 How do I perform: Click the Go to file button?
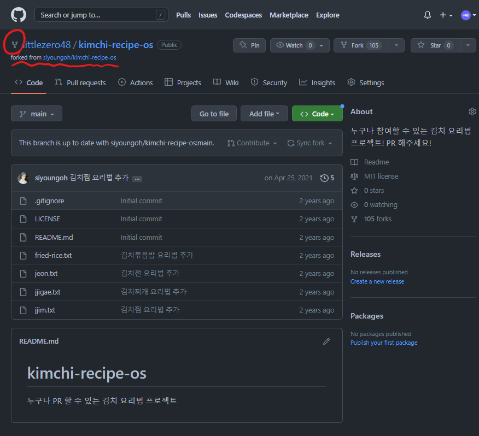click(214, 114)
